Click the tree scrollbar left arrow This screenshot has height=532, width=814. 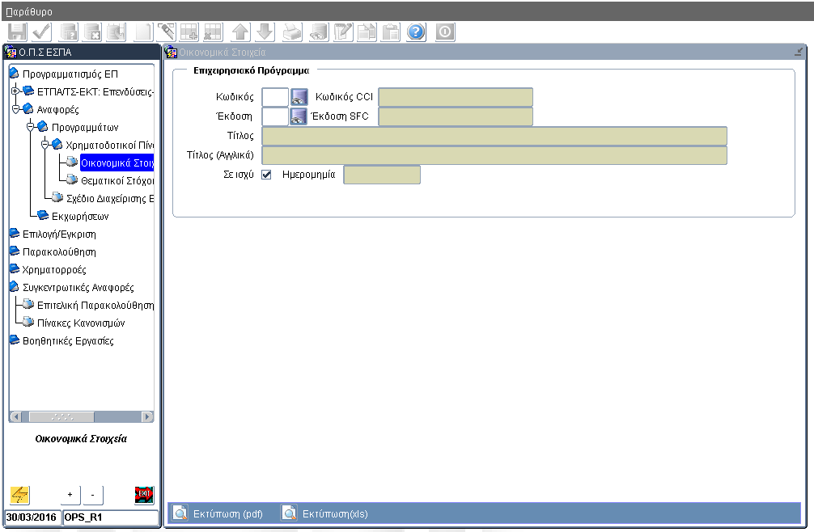pos(16,417)
